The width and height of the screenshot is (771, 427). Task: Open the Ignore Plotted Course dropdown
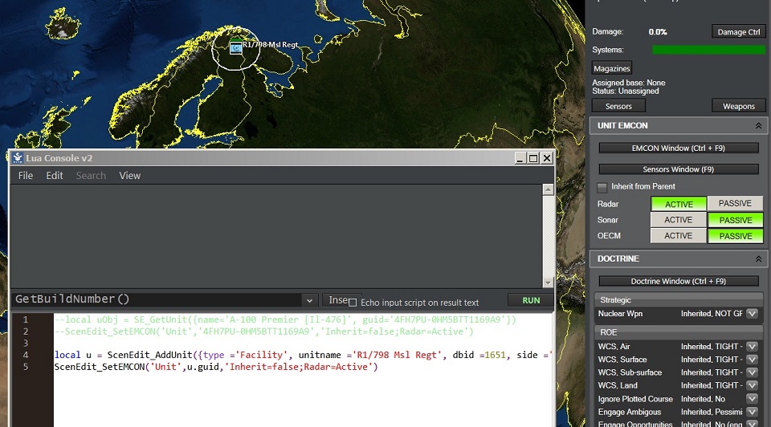point(752,399)
